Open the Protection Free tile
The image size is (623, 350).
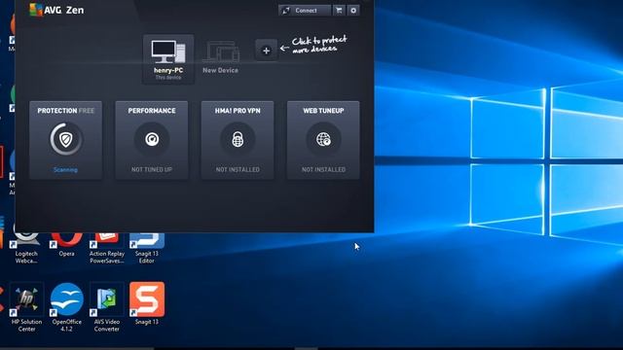[x=65, y=140]
